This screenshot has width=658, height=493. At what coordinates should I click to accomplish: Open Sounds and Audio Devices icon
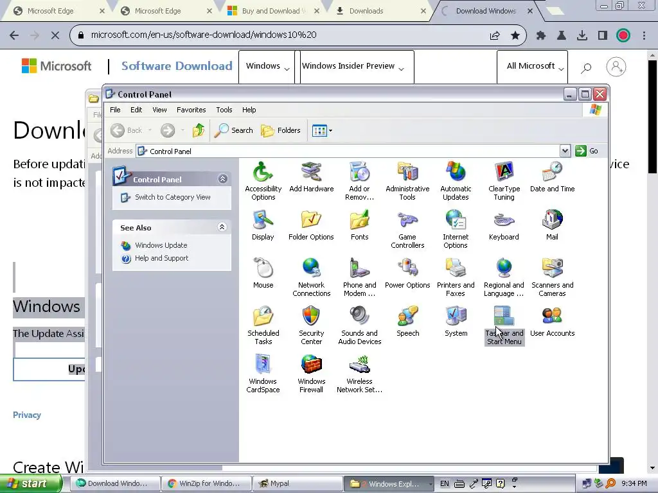click(x=360, y=325)
